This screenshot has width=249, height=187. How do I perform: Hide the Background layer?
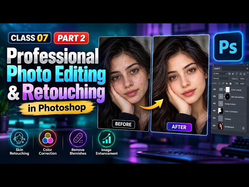pyautogui.click(x=214, y=125)
